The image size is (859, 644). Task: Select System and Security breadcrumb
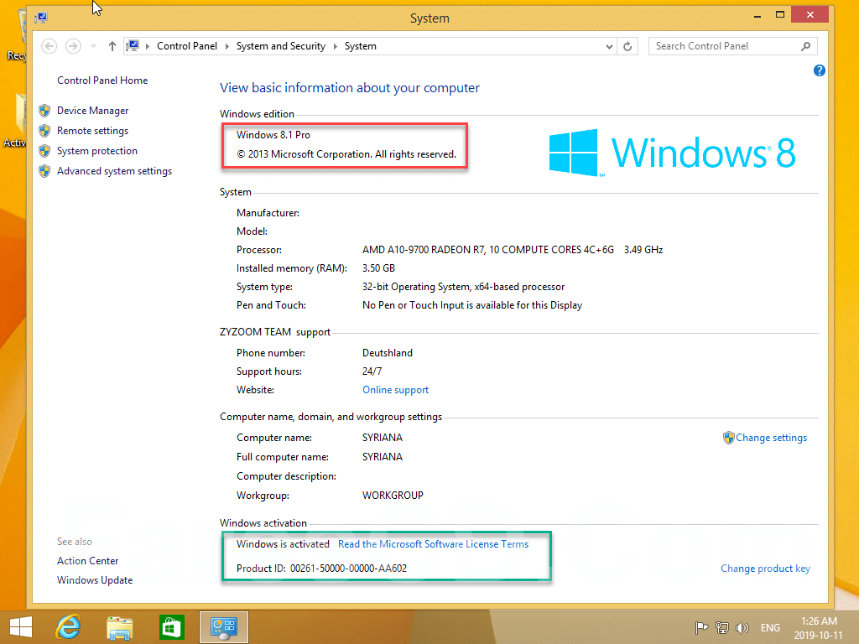280,46
